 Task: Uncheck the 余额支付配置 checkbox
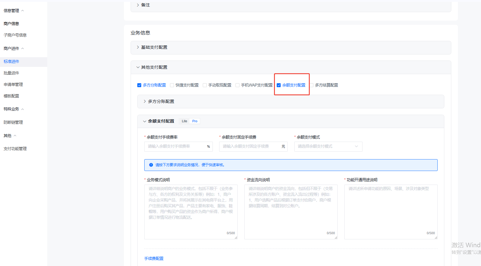click(279, 85)
